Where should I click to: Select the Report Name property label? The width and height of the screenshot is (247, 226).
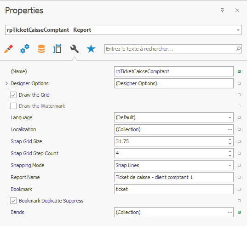(x=25, y=177)
